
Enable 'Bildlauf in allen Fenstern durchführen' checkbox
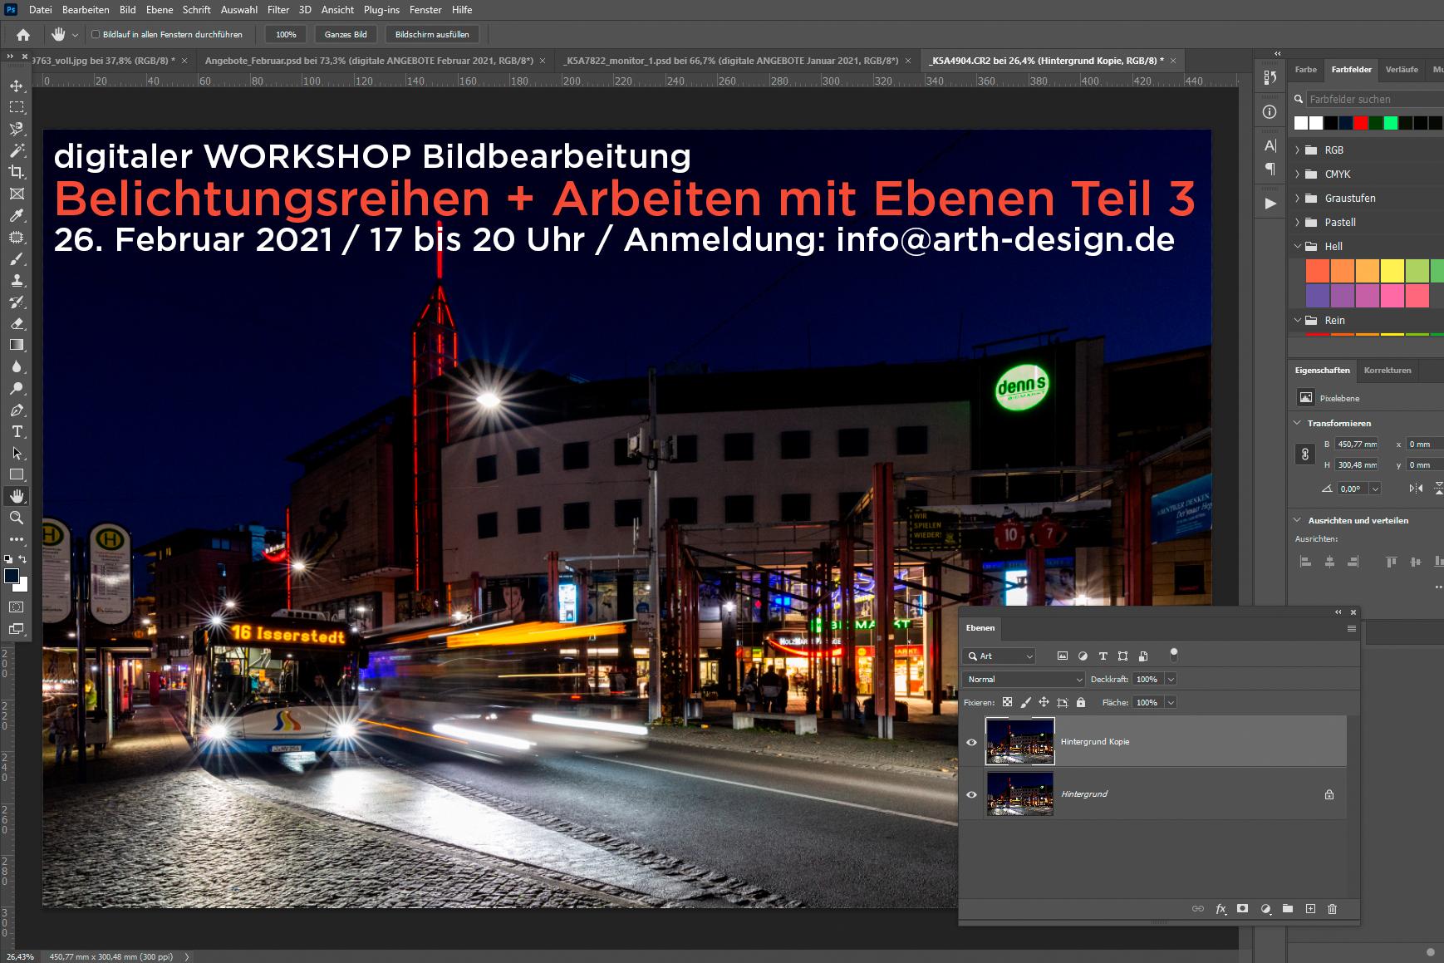[96, 35]
